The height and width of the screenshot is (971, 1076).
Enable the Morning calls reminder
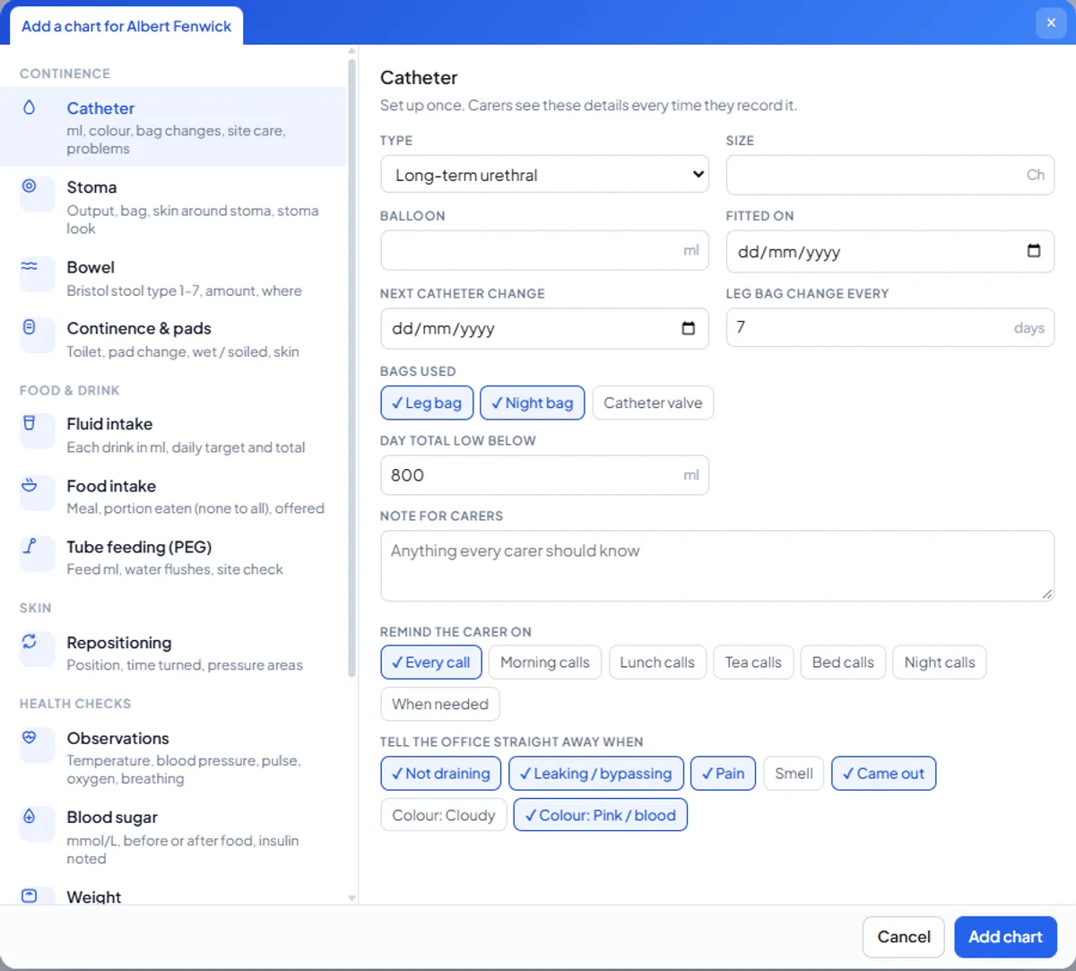pyautogui.click(x=545, y=663)
